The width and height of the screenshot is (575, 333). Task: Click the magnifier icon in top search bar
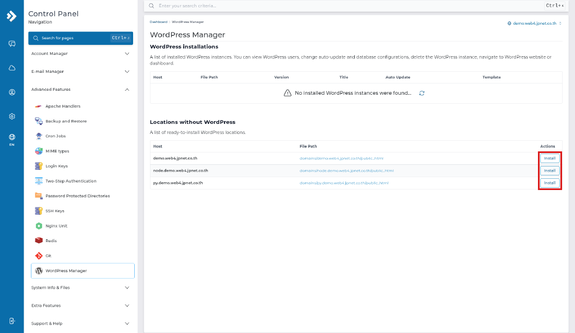pos(152,6)
